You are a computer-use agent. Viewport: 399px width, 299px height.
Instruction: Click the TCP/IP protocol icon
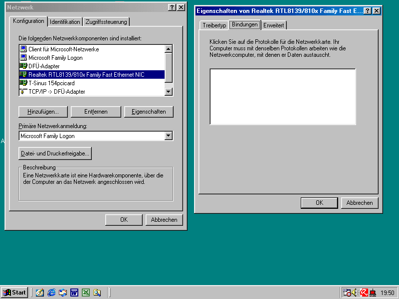point(23,91)
